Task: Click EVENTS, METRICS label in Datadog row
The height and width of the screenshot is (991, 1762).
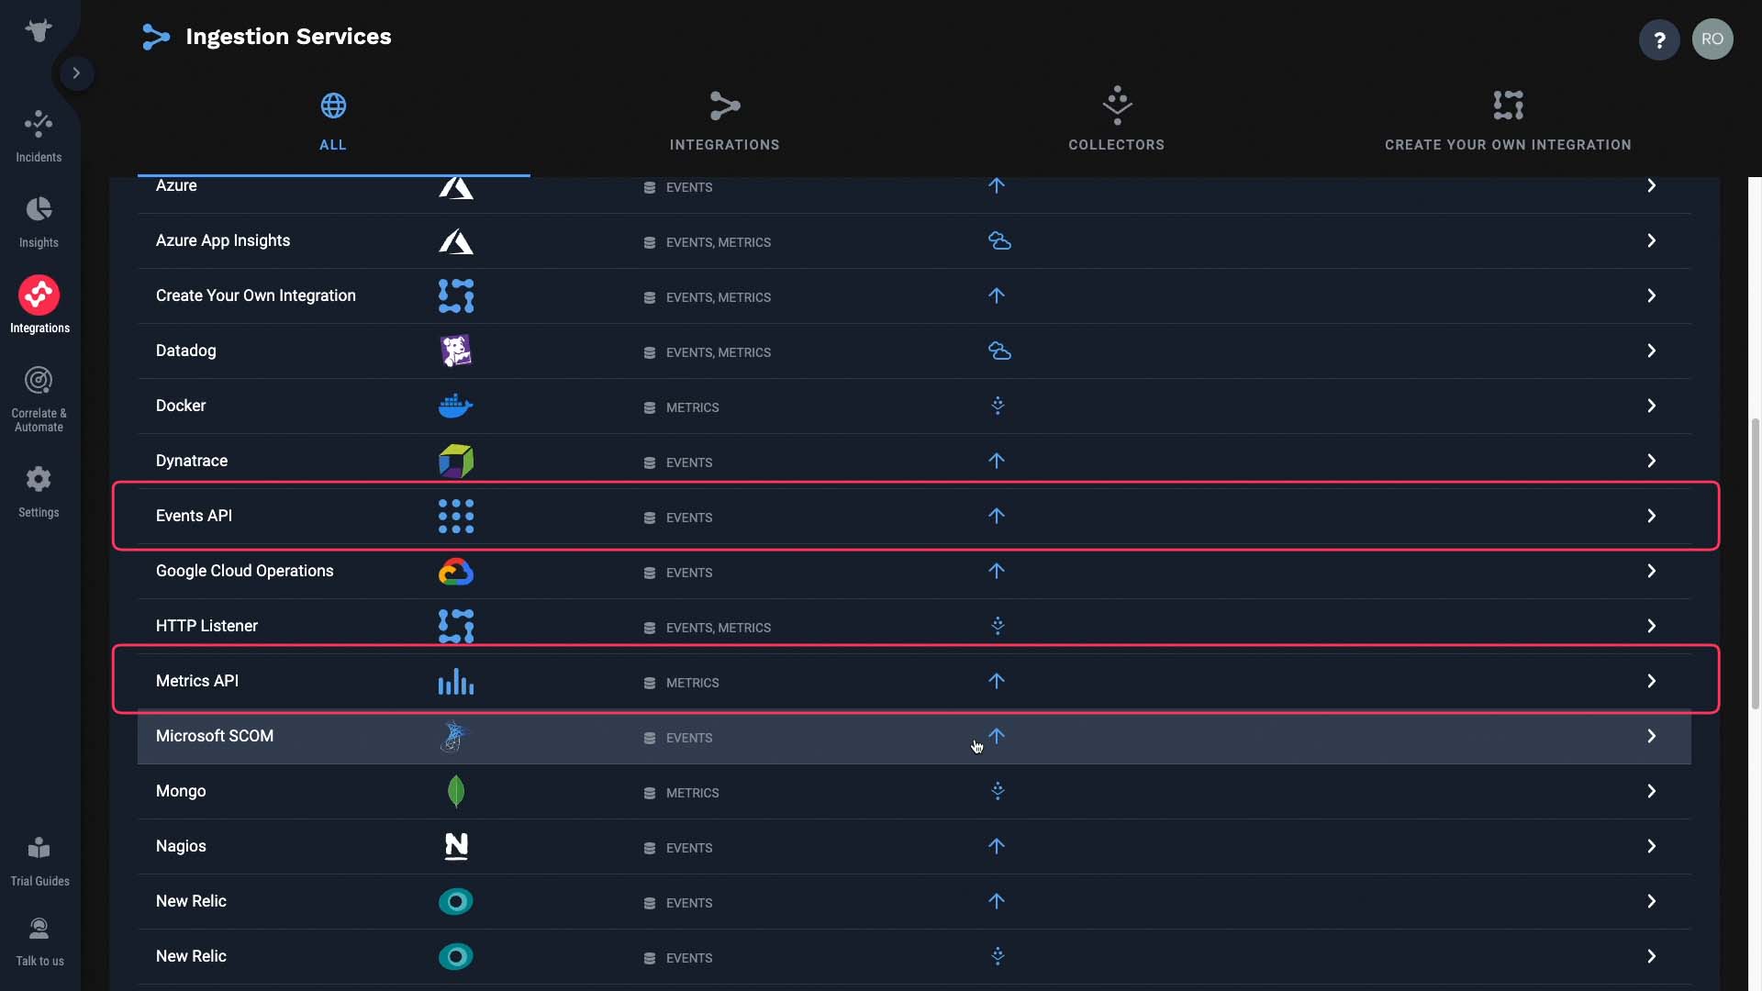Action: (719, 352)
